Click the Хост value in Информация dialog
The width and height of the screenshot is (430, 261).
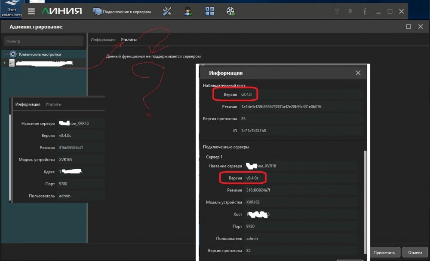[x=258, y=214]
